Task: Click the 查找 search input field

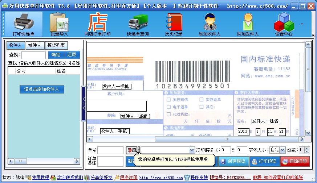Action: 33,55
